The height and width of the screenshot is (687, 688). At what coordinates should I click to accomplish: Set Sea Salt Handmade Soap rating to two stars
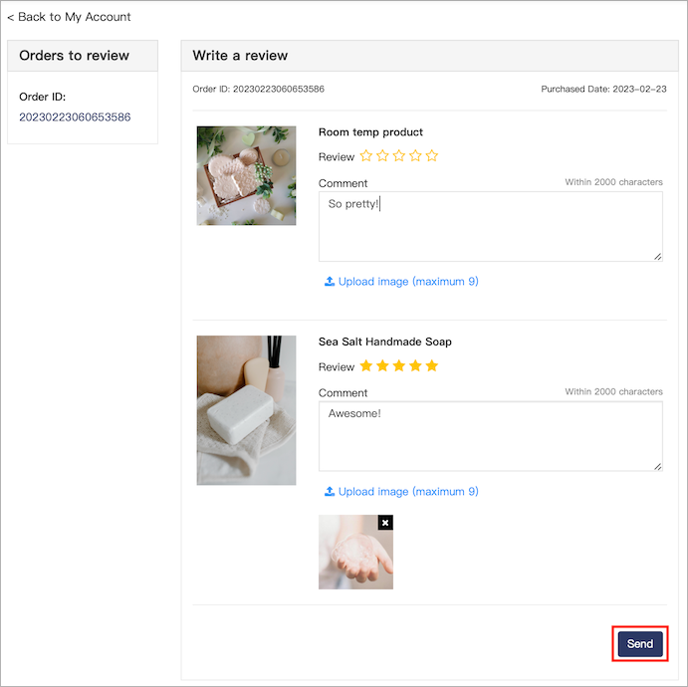click(382, 365)
